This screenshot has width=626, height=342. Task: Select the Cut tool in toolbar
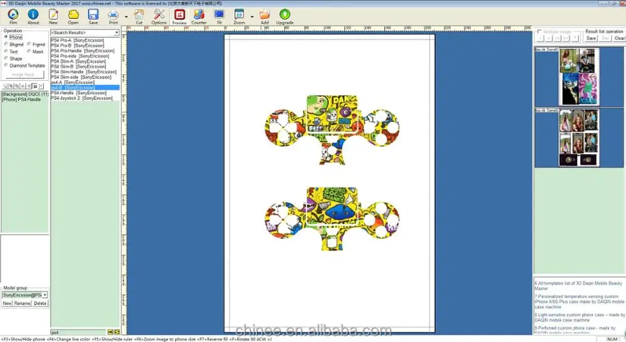click(139, 16)
